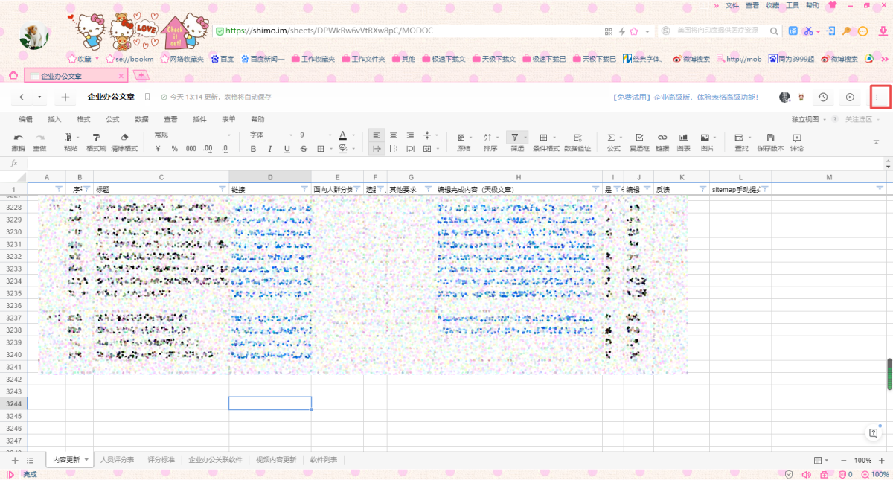The width and height of the screenshot is (893, 480).
Task: Switch to the 人员评分表 sheet tab
Action: [117, 460]
